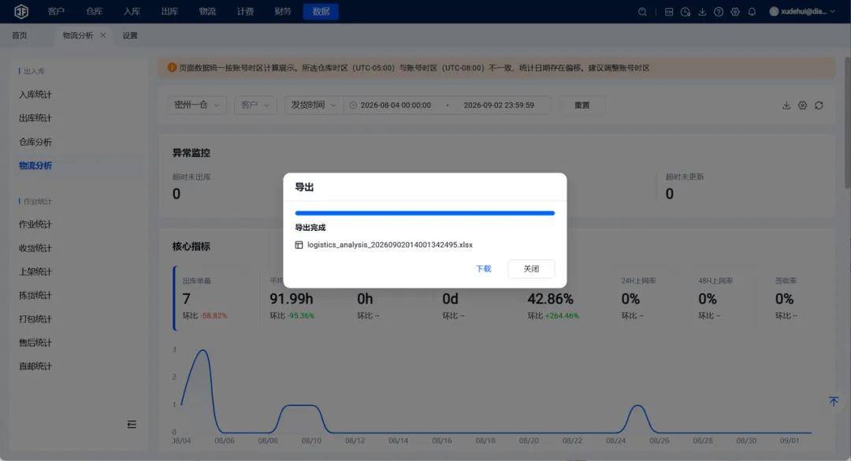Open 作业统计 in the sidebar
This screenshot has height=461, width=851.
click(35, 225)
